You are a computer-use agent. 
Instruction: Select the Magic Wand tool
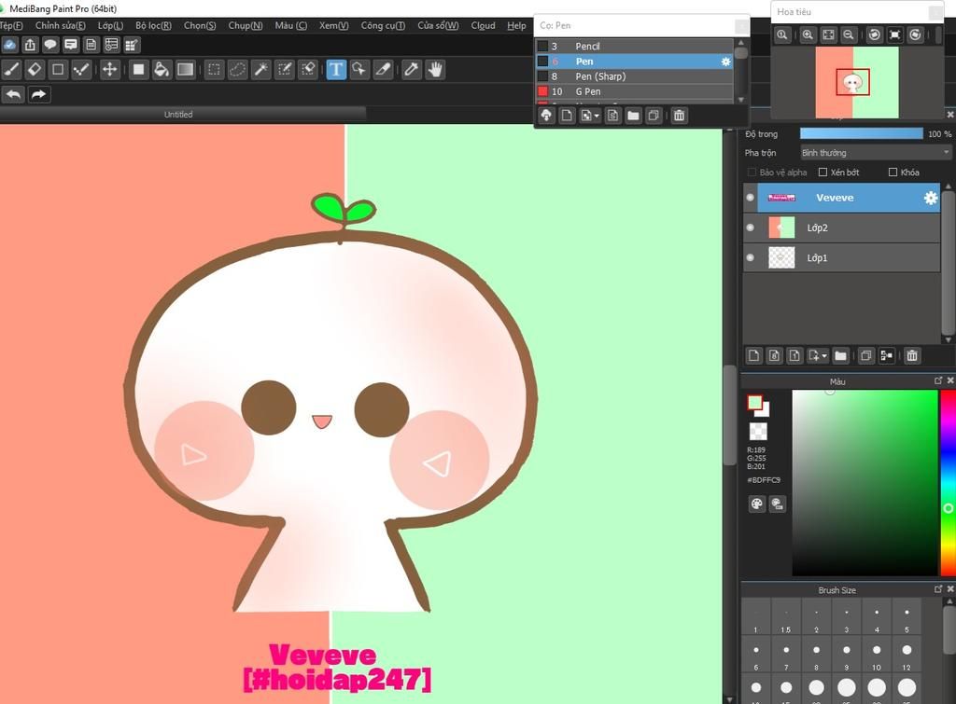[x=261, y=69]
